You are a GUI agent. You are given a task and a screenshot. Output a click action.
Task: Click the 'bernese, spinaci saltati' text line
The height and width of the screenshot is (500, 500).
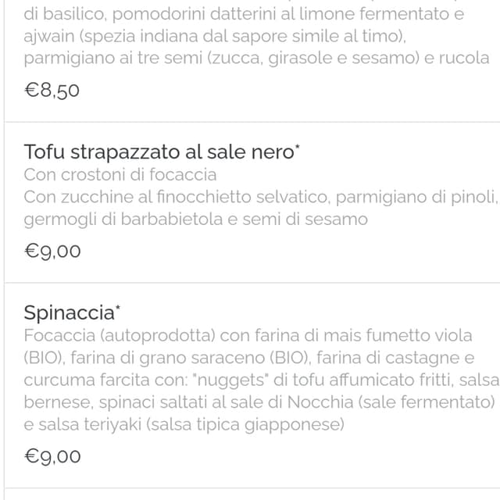pos(259,402)
